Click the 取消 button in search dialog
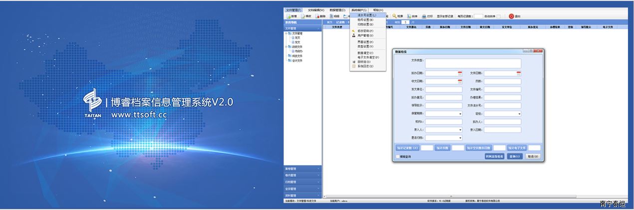 tap(533, 157)
